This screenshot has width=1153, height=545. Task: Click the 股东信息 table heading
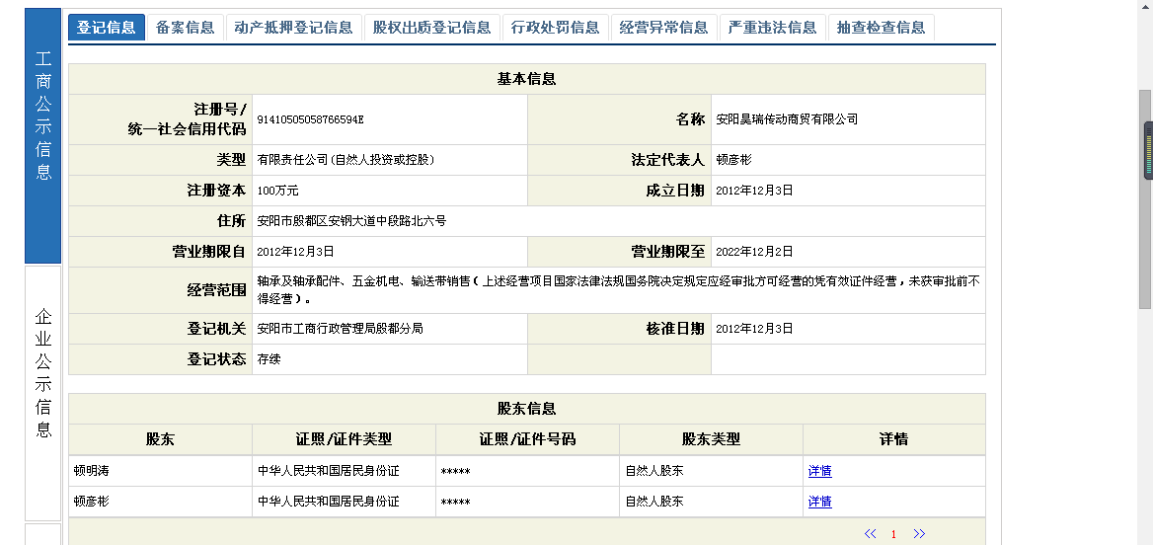click(x=526, y=409)
